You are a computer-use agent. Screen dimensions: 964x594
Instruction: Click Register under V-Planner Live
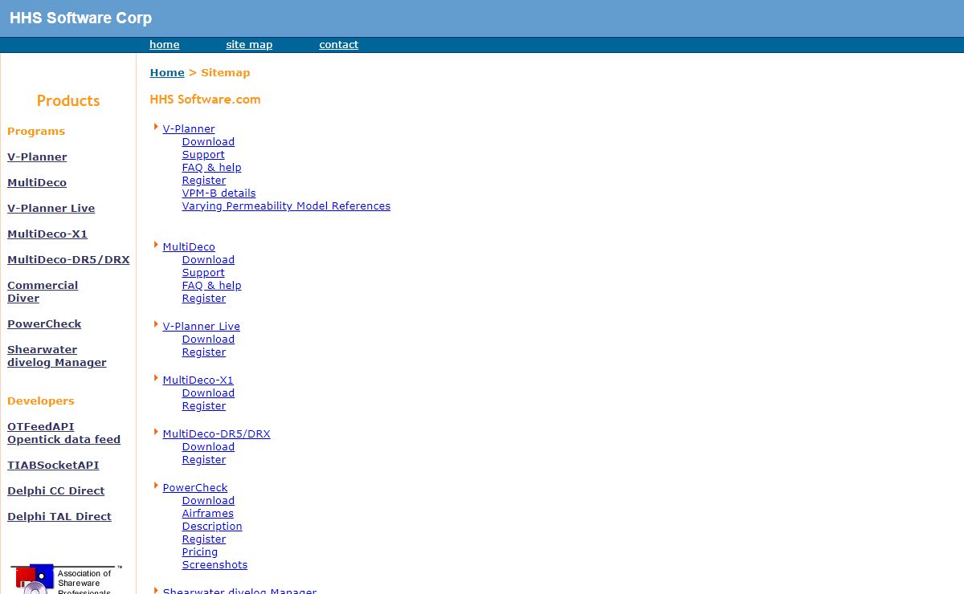point(204,352)
